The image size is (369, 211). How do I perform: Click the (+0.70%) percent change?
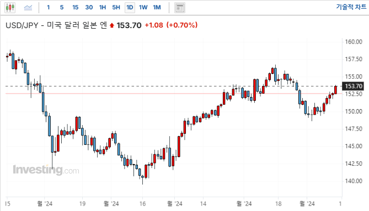pyautogui.click(x=182, y=25)
